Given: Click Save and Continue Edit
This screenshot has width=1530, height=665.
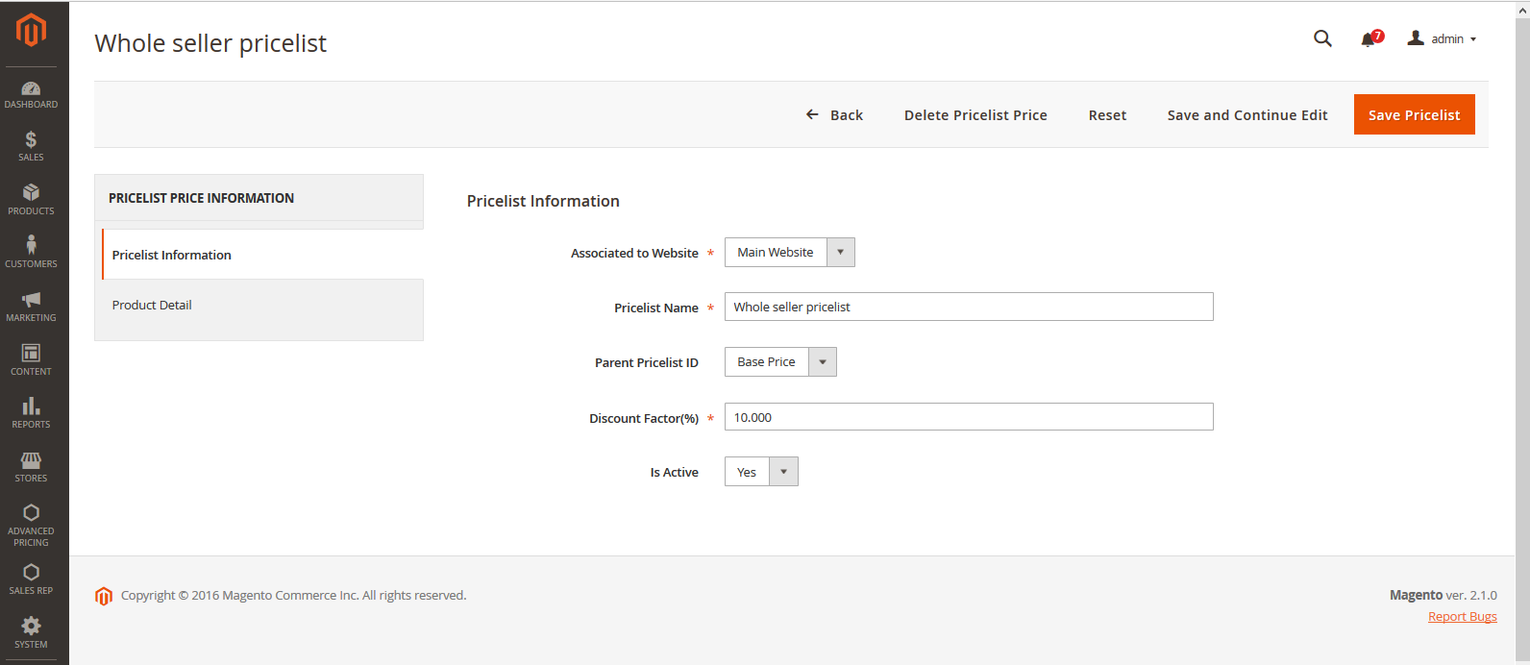Looking at the screenshot, I should click(x=1247, y=115).
